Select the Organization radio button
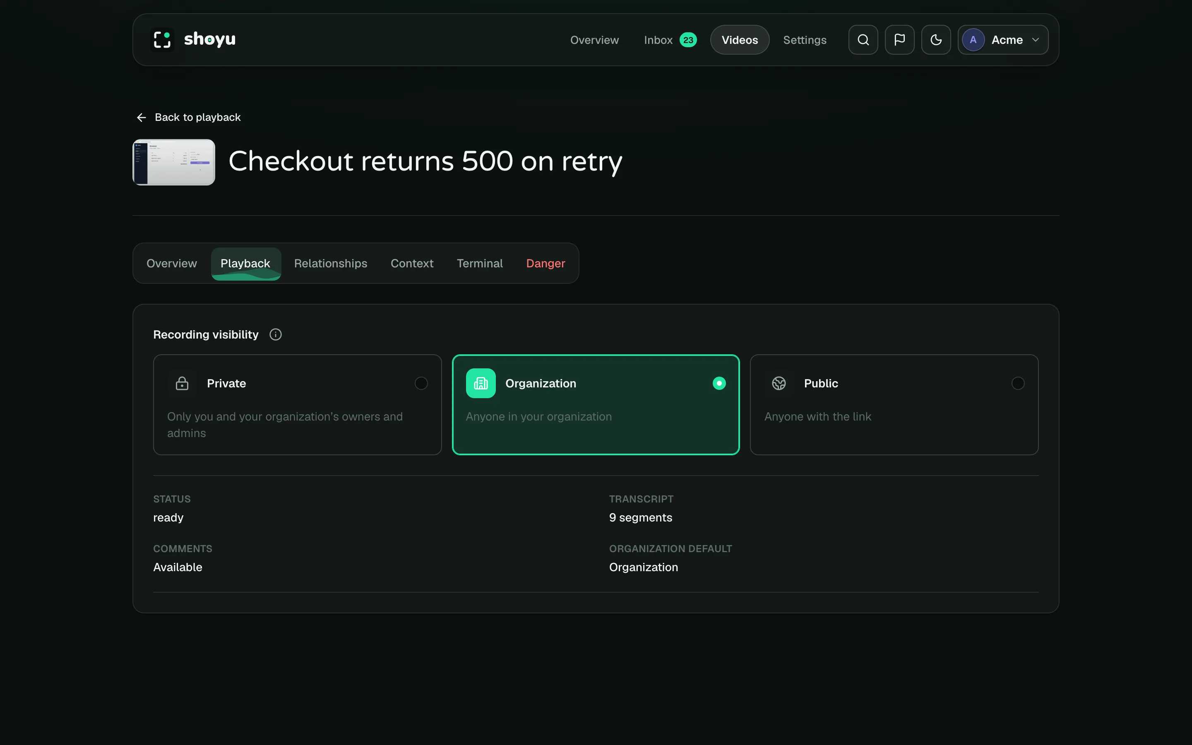Screen dimensions: 1192x745 click(x=719, y=383)
